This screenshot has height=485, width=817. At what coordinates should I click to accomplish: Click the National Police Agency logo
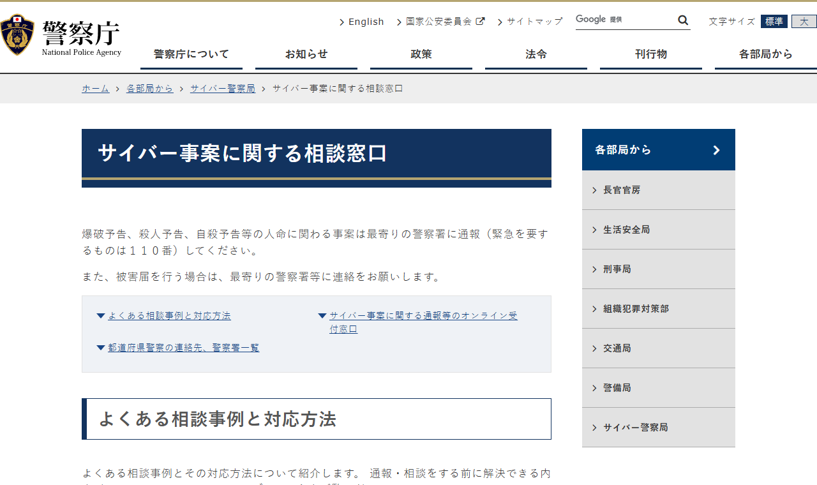(x=61, y=35)
